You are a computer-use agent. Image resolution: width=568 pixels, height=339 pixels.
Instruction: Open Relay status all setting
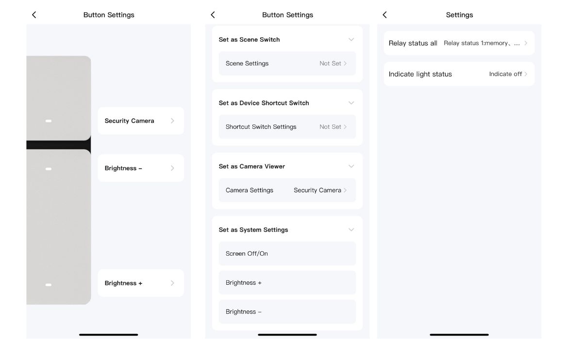[x=459, y=43]
